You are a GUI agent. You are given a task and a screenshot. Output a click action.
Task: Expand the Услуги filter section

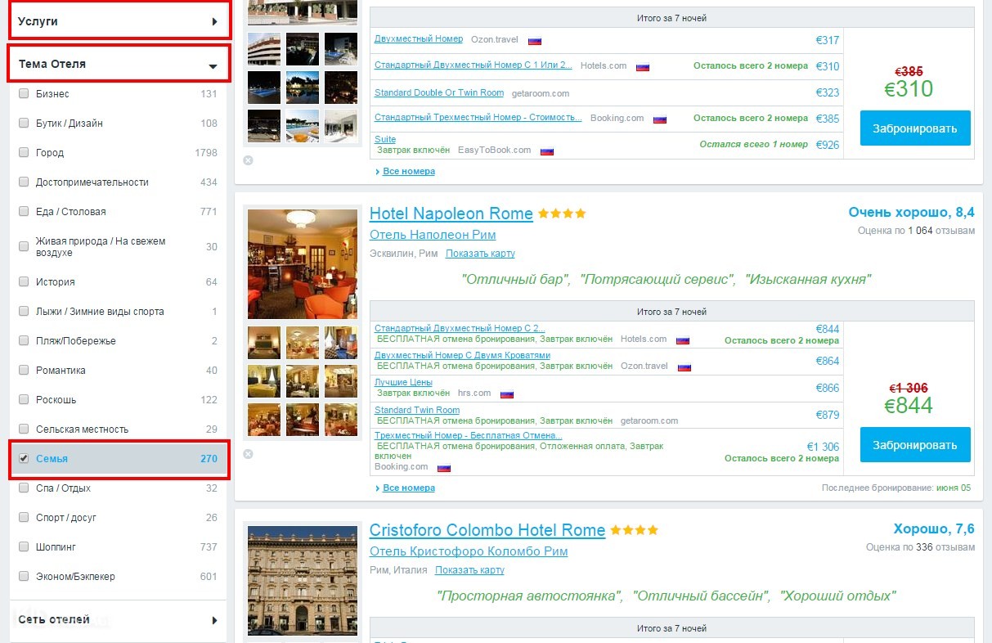pos(119,21)
